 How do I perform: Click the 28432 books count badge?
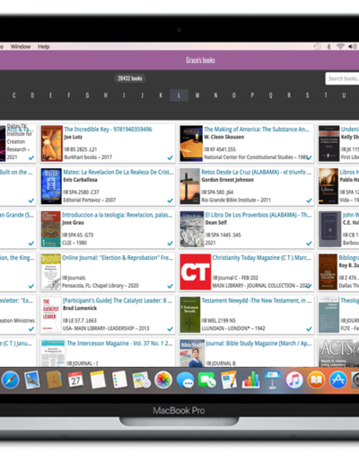(x=130, y=78)
